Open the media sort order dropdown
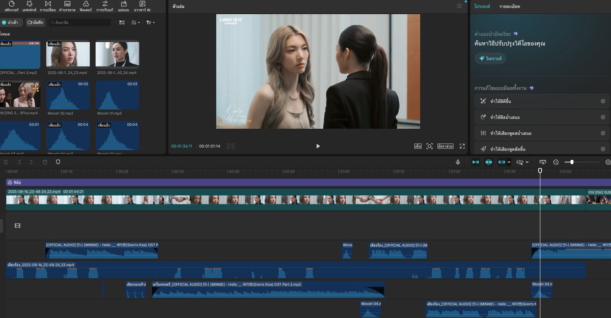This screenshot has height=318, width=611. (135, 22)
